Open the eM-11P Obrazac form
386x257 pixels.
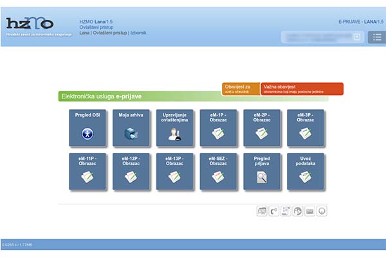(87, 172)
